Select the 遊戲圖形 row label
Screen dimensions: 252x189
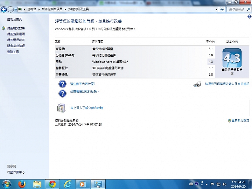tap(62, 68)
